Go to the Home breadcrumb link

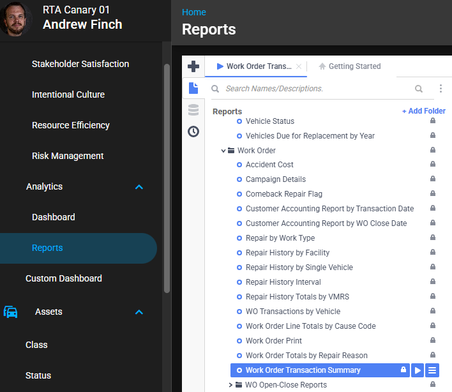194,12
